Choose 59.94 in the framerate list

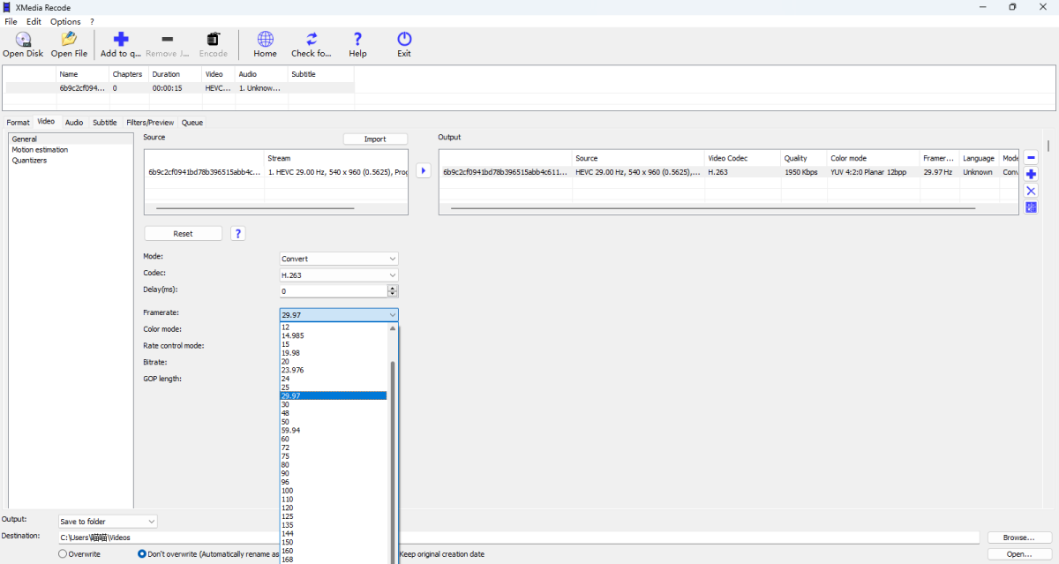[x=291, y=430]
